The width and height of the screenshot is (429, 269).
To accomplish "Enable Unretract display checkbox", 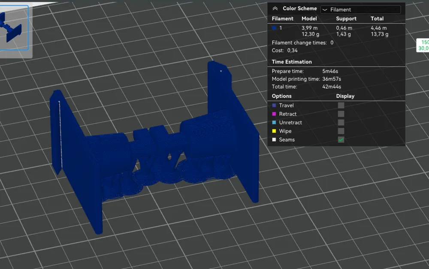I will [341, 122].
